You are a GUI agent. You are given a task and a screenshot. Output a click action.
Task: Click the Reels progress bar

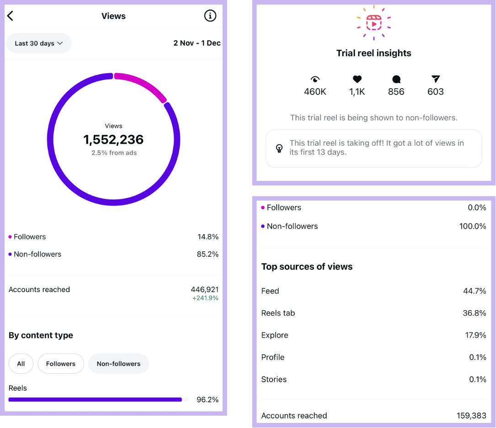[95, 400]
